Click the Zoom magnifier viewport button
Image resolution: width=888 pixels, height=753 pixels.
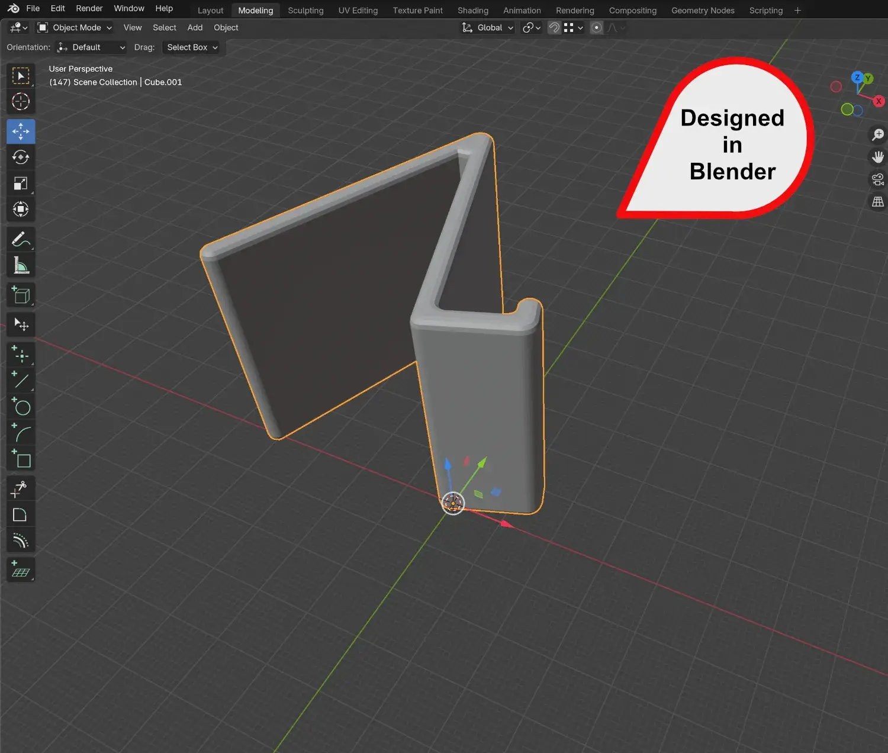coord(878,134)
